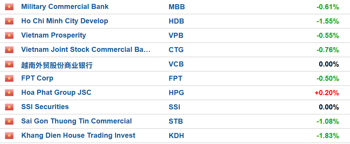This screenshot has height=144, width=350.
Task: Click flag icon beside Khang Dien House Trading
Action: coord(9,136)
